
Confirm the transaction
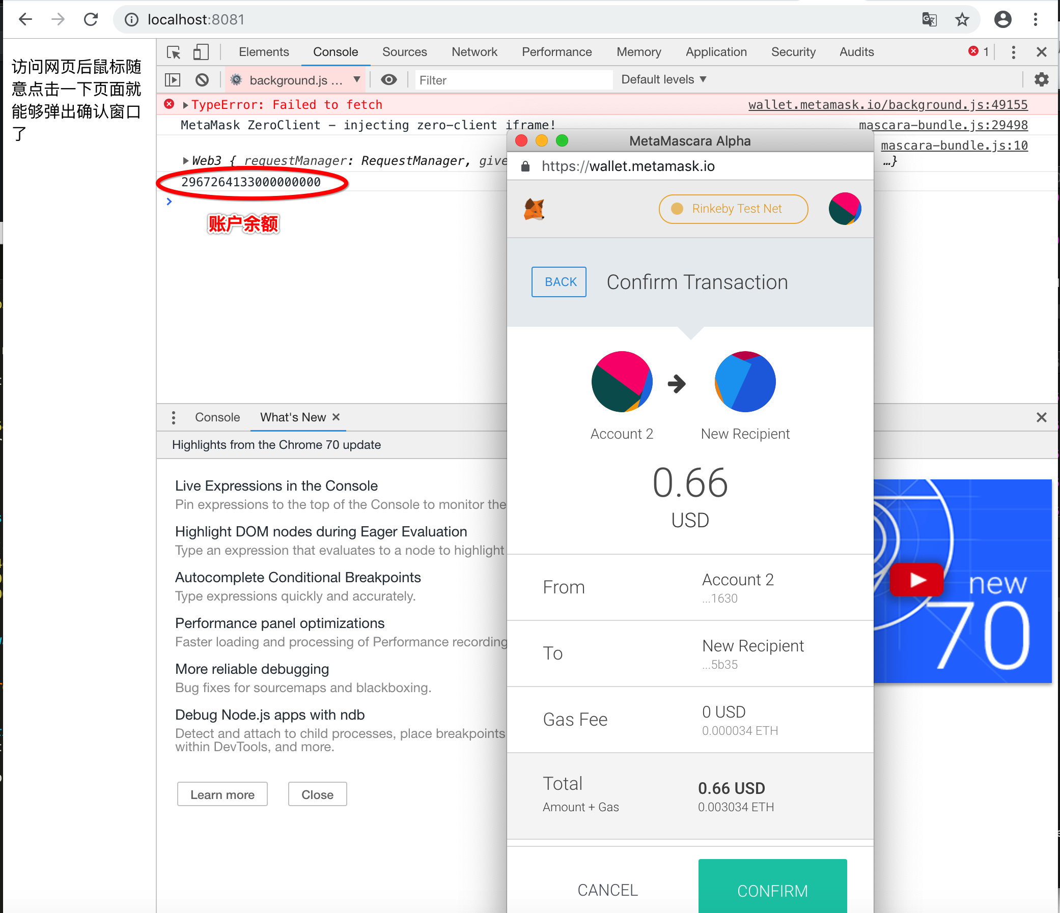[772, 887]
